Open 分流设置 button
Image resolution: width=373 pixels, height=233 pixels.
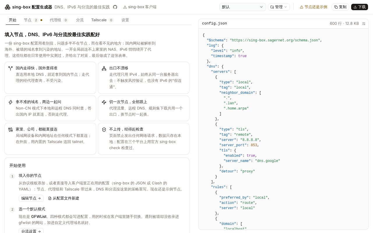click(x=31, y=231)
